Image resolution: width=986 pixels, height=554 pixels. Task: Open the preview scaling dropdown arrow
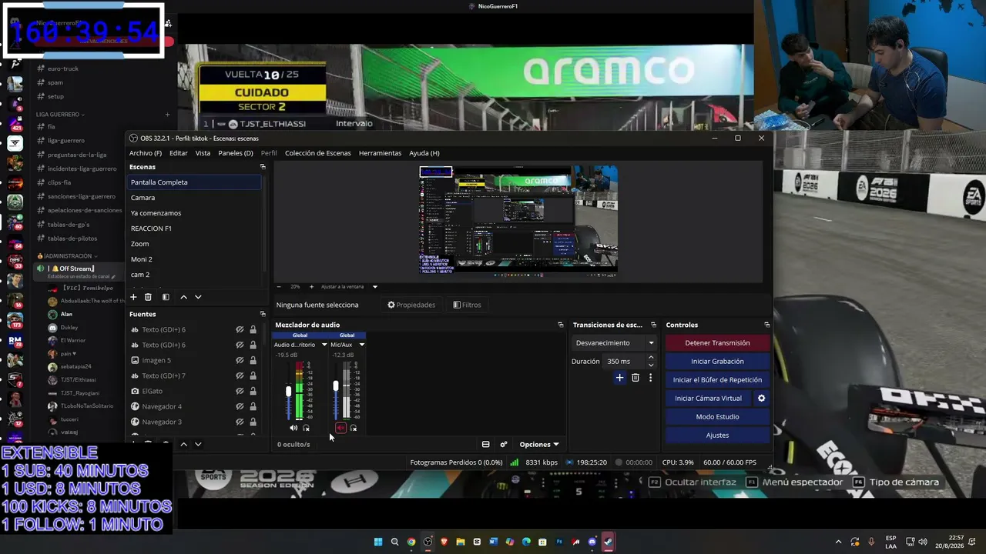point(375,286)
